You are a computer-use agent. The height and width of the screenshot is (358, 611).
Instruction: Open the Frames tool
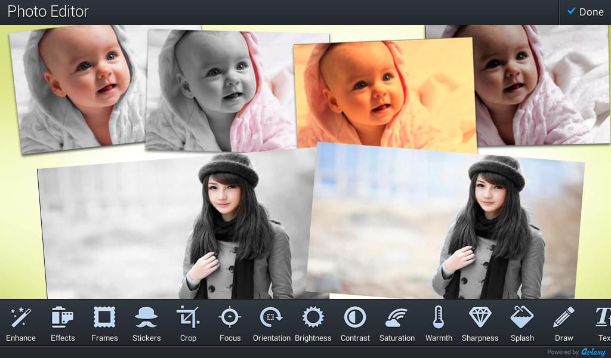pos(104,323)
